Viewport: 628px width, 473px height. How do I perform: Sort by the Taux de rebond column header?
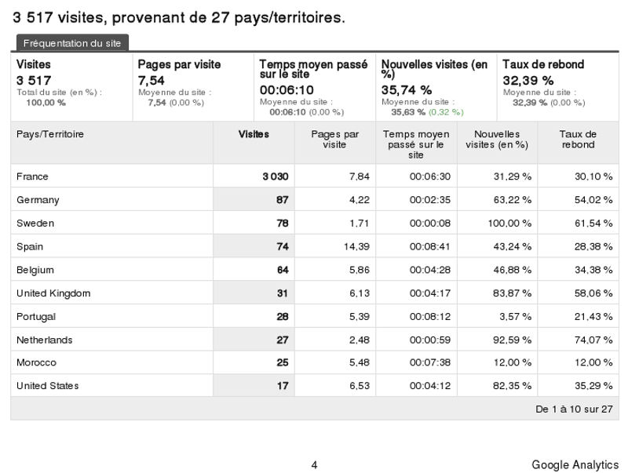pos(578,140)
